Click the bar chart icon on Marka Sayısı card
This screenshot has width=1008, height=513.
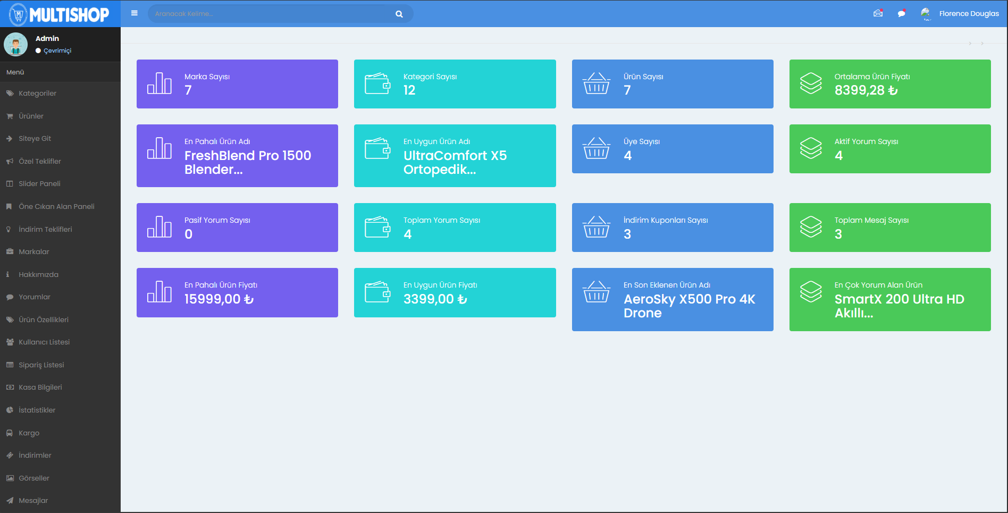(159, 83)
